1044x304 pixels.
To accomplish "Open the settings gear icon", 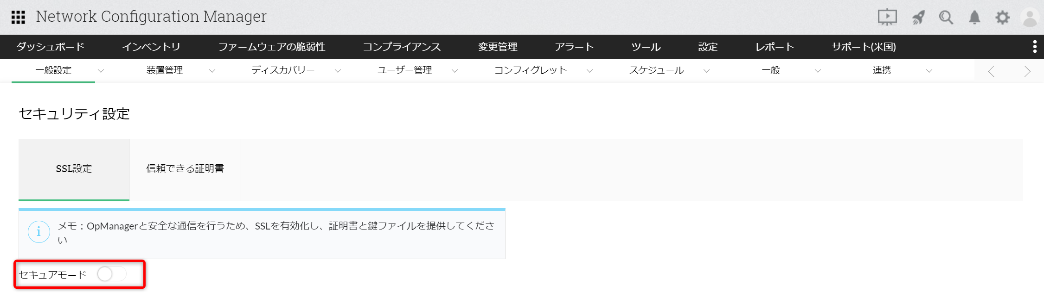I will point(1002,18).
